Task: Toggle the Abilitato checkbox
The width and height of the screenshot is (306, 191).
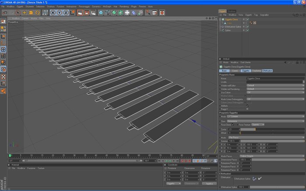Action: [247, 106]
